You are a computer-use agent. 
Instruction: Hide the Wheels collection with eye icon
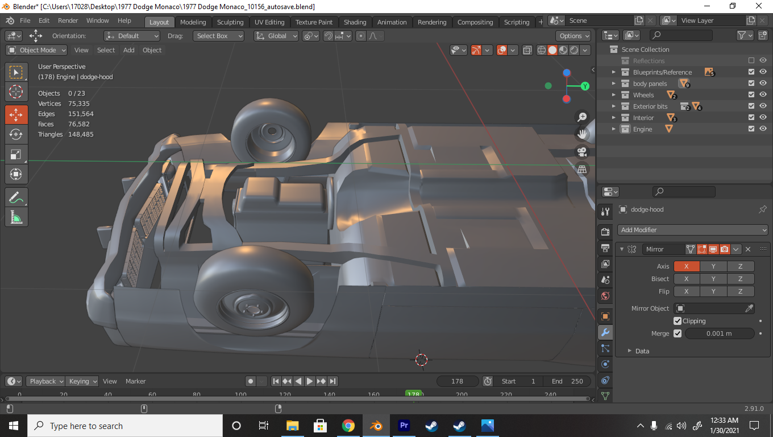(763, 95)
